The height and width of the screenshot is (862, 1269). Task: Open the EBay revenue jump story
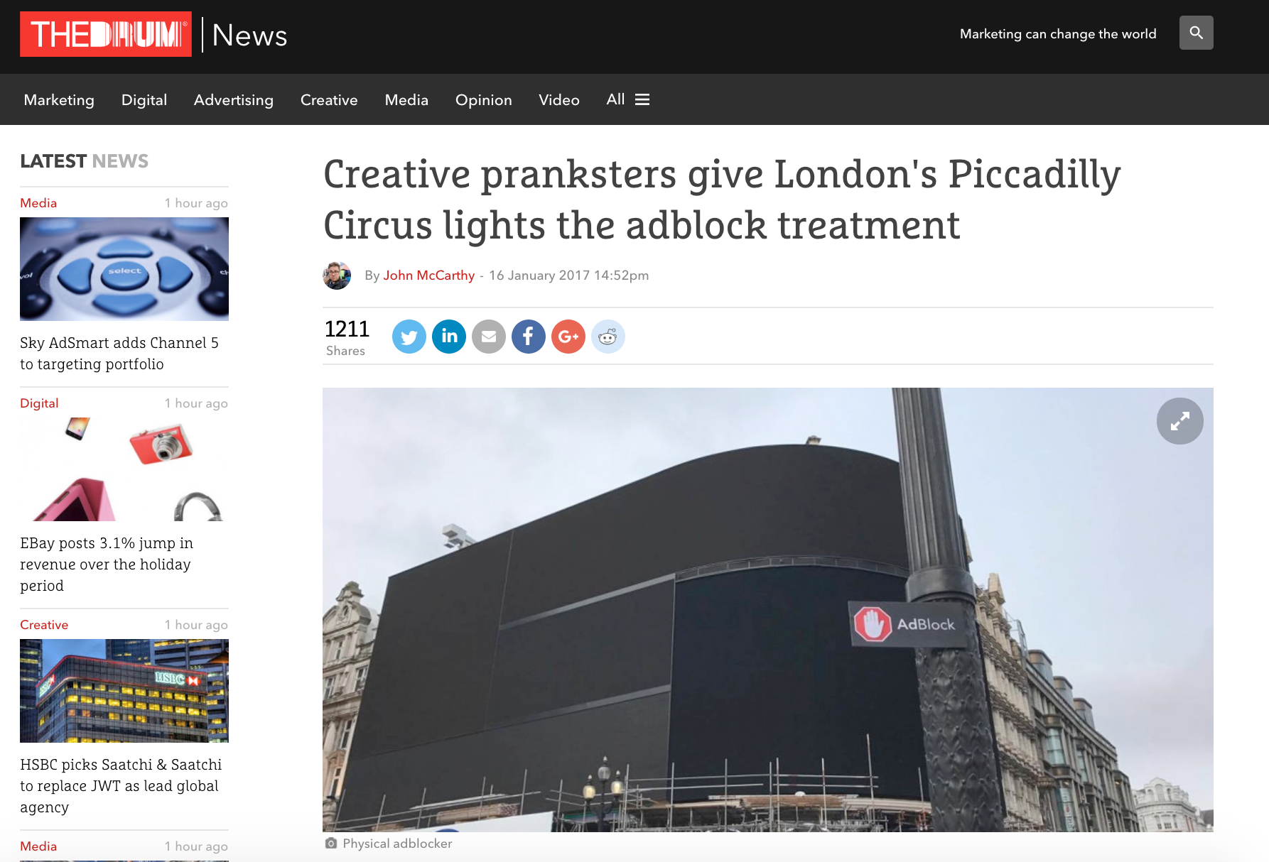(x=107, y=564)
